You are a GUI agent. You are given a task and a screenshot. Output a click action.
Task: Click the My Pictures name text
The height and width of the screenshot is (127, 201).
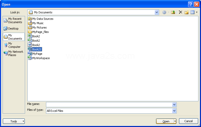click(40, 28)
